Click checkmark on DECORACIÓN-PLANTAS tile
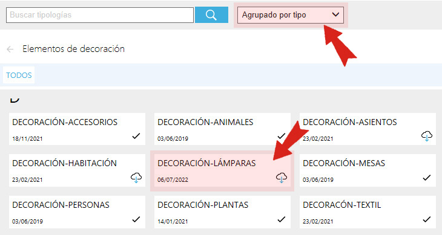442x235 pixels. click(282, 219)
